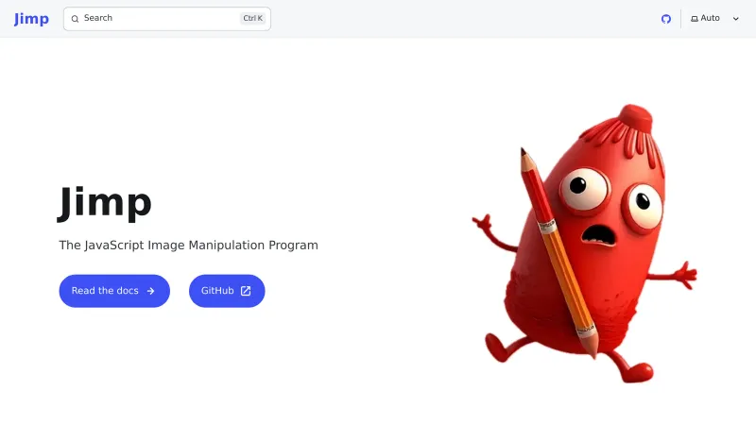Click the laptop theme icon

click(695, 19)
